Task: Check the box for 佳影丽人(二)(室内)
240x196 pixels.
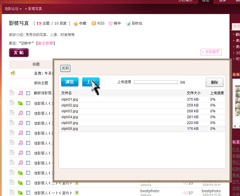Action: coord(28,183)
